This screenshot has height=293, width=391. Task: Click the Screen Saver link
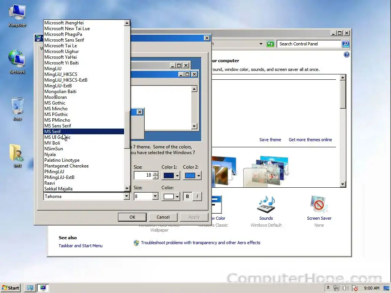click(x=319, y=218)
